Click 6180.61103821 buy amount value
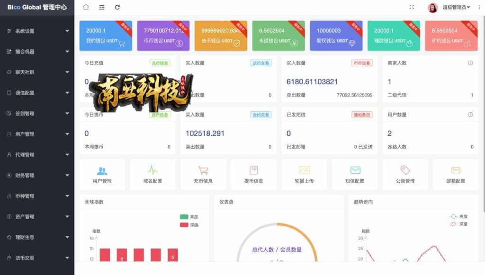 (x=312, y=81)
